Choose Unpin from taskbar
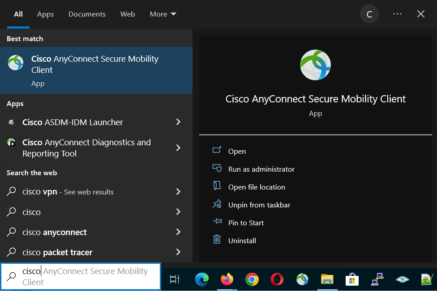437x291 pixels. 259,205
